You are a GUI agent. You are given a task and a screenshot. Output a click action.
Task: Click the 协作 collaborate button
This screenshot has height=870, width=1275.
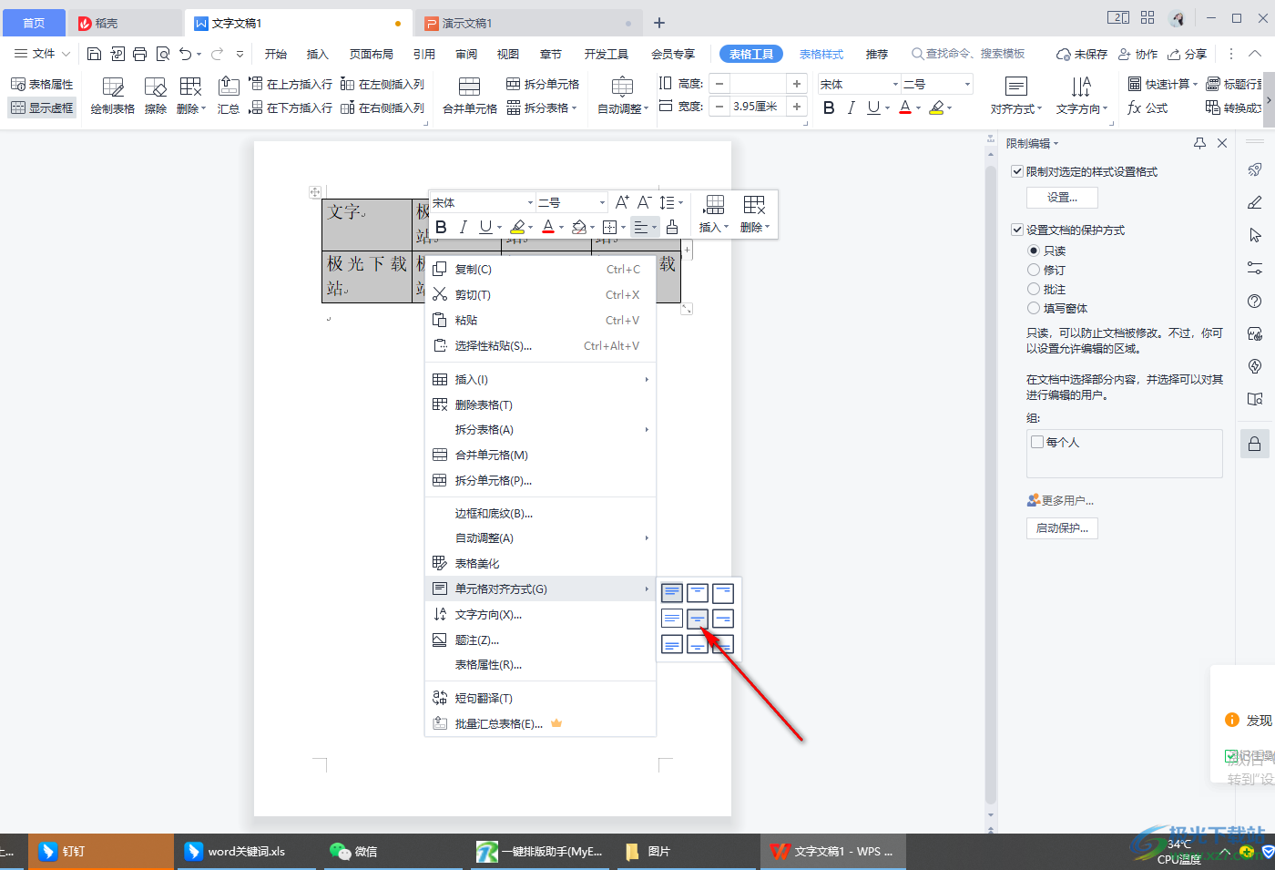1138,54
